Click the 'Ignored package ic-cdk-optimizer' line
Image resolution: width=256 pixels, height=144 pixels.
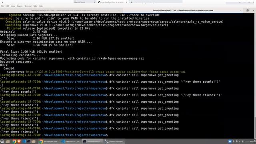tap(84, 15)
